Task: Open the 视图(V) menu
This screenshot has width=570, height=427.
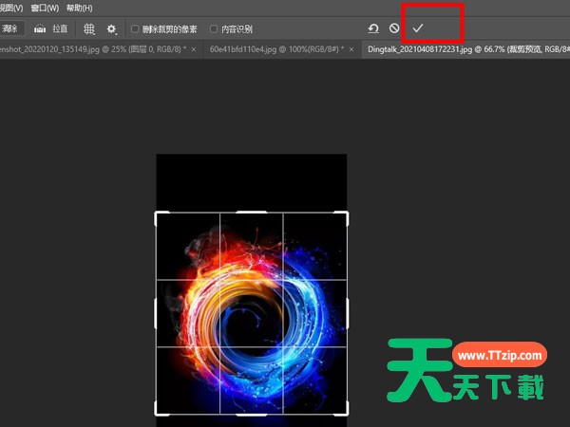Action: [11, 8]
